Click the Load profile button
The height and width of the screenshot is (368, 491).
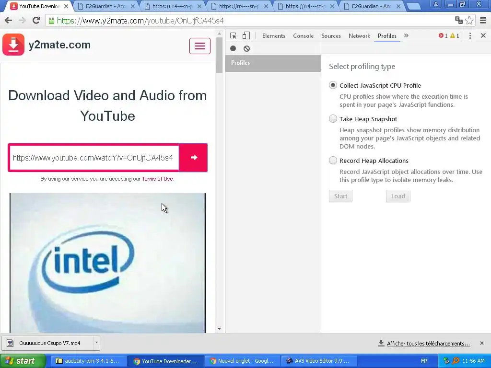click(x=398, y=196)
